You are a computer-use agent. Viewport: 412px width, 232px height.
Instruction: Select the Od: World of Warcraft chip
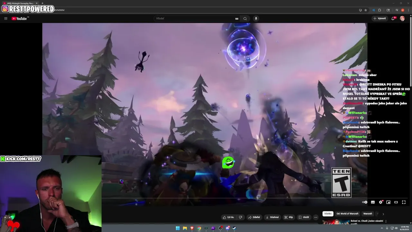(347, 214)
